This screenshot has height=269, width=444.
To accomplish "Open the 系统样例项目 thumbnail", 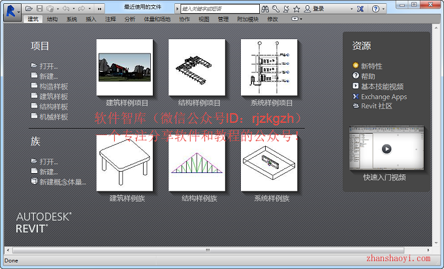I will 269,67.
